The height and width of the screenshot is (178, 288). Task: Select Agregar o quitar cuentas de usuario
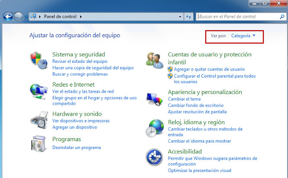point(209,69)
